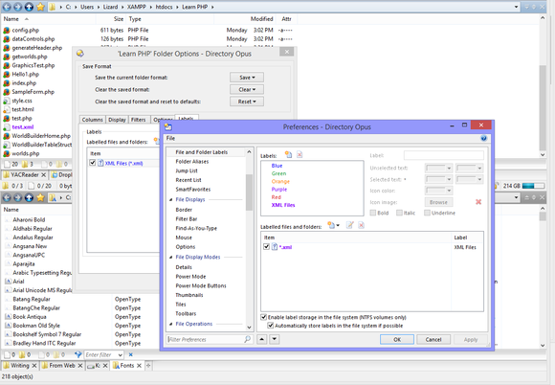Image resolution: width=555 pixels, height=385 pixels.
Task: Toggle the Bold checkbox
Action: [x=373, y=213]
